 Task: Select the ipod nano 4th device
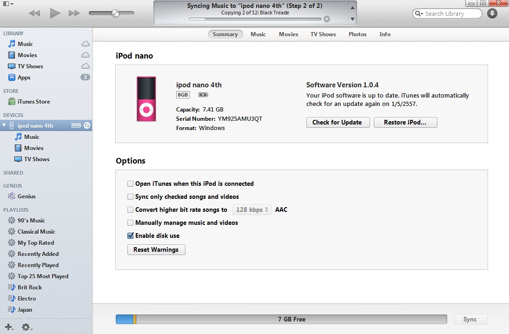click(46, 125)
